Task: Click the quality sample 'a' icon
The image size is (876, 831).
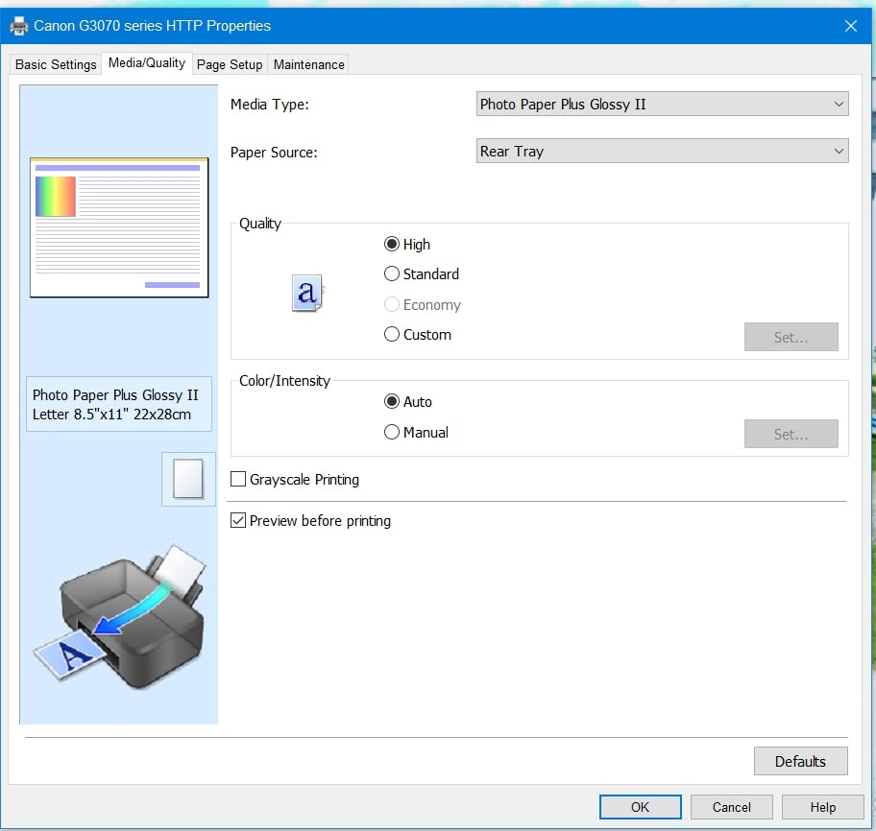Action: coord(307,293)
